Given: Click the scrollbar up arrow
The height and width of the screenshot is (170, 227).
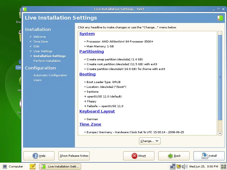Looking at the screenshot, I should [220, 33].
